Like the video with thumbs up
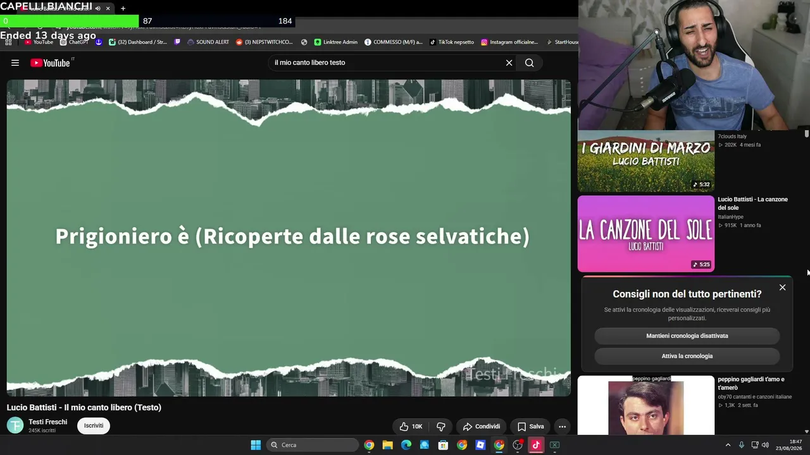Screen dimensions: 810x455 411,427
